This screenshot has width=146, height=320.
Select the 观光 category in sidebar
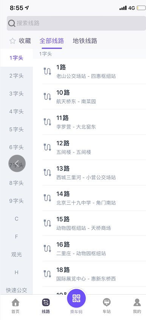[x=17, y=254]
